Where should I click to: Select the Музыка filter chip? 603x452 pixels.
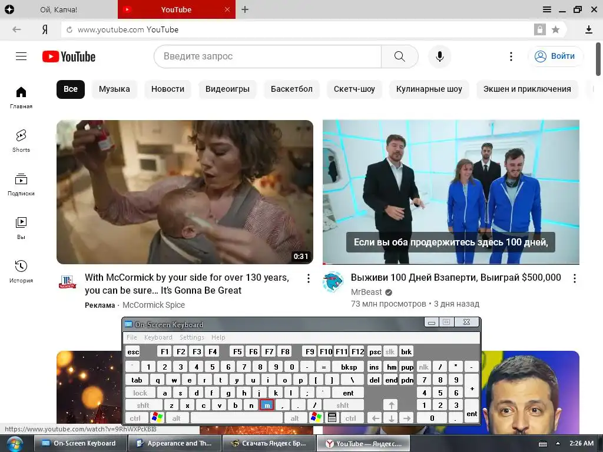coord(114,89)
